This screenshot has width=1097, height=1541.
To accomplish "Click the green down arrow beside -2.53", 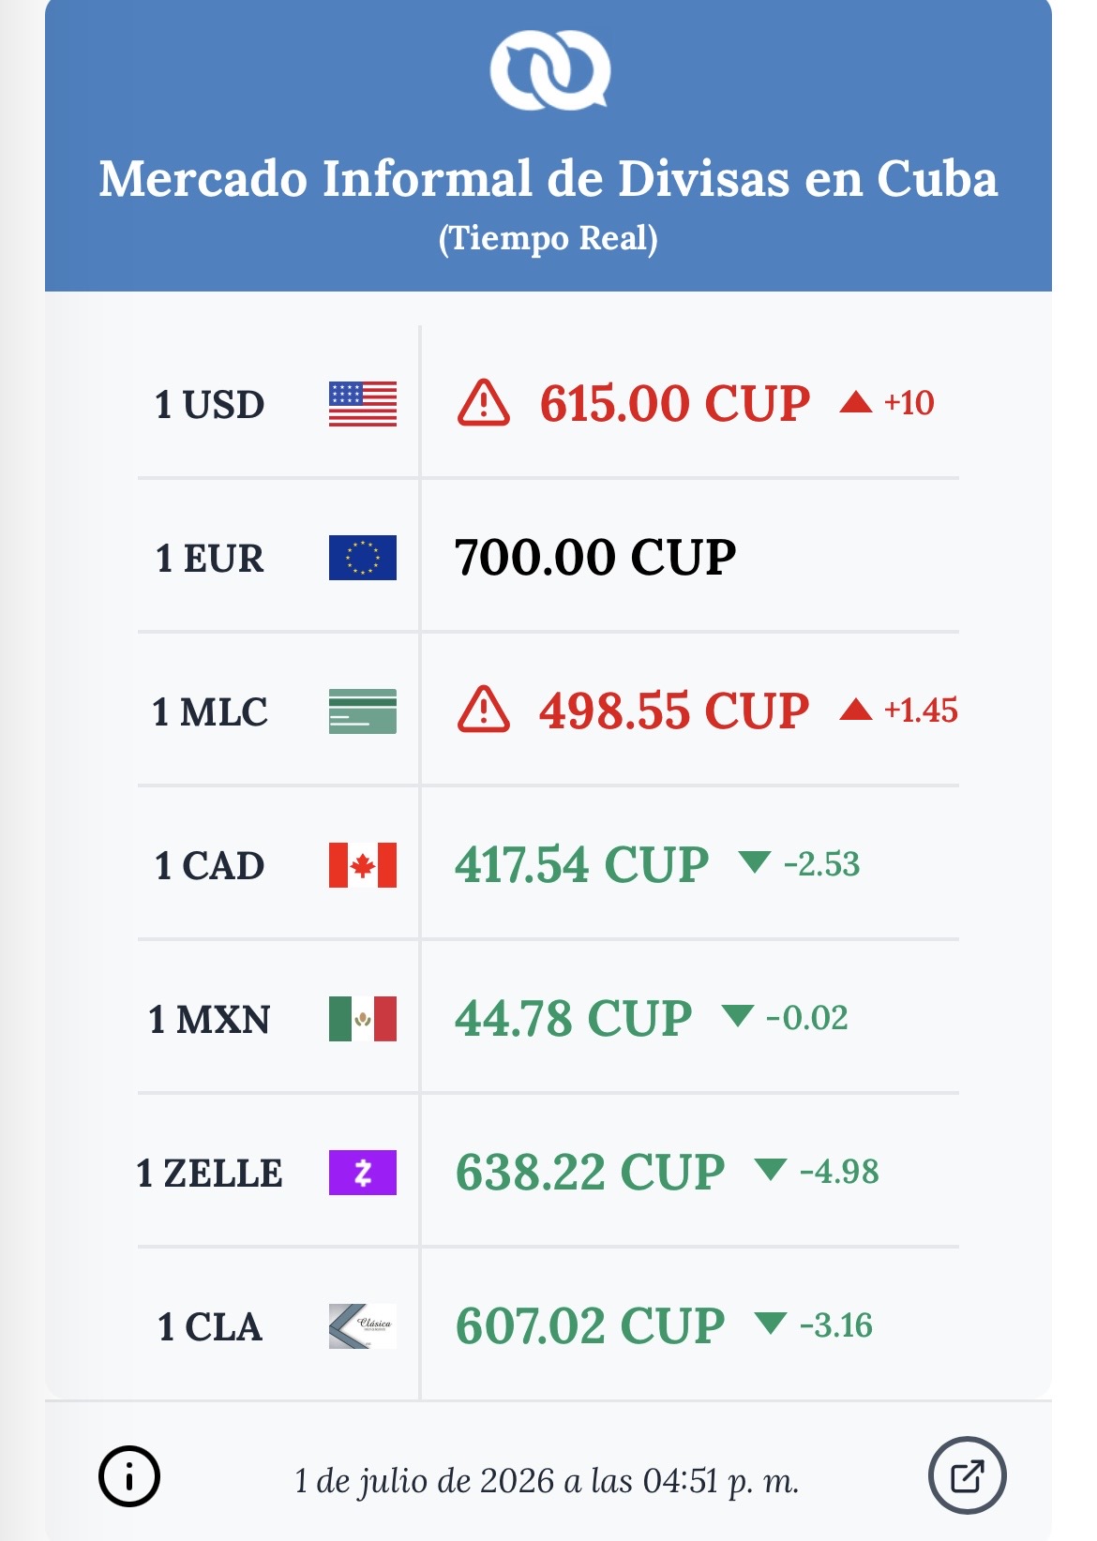I will (x=755, y=861).
